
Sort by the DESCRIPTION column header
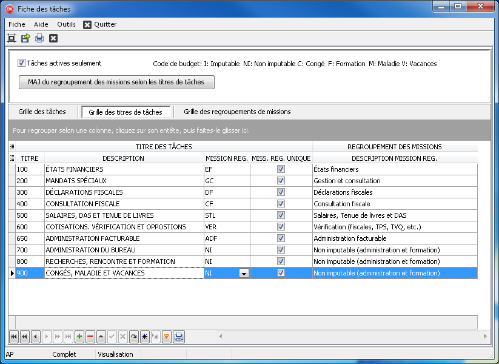124,158
